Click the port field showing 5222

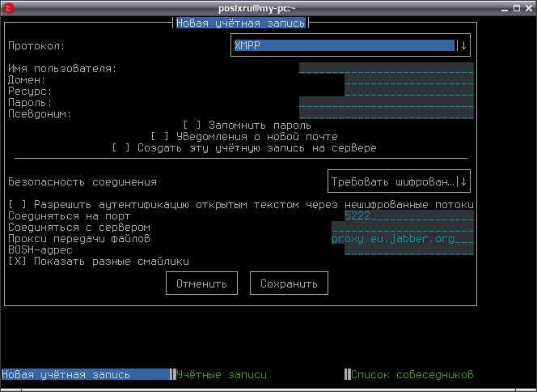(409, 215)
